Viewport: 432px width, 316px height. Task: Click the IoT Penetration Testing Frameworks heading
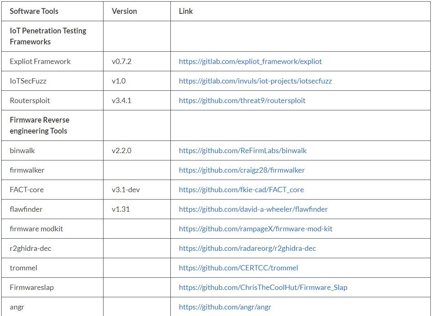point(48,36)
